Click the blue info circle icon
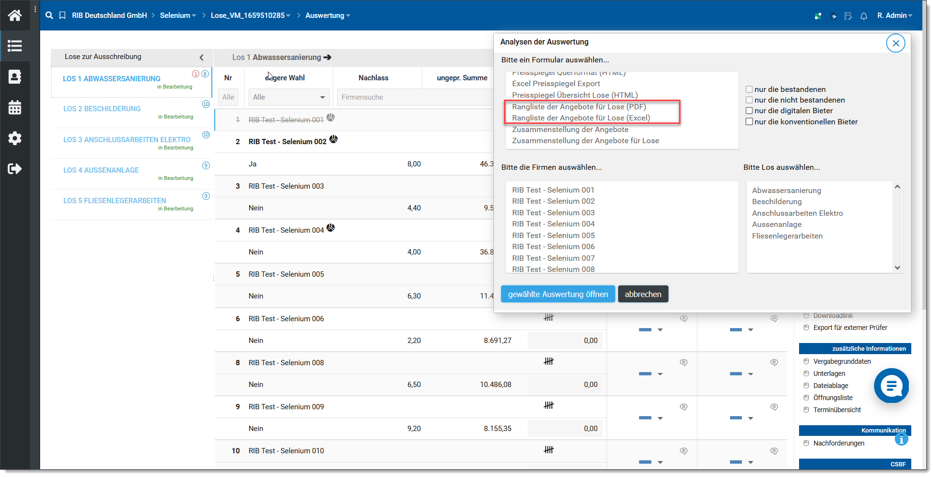 point(901,439)
